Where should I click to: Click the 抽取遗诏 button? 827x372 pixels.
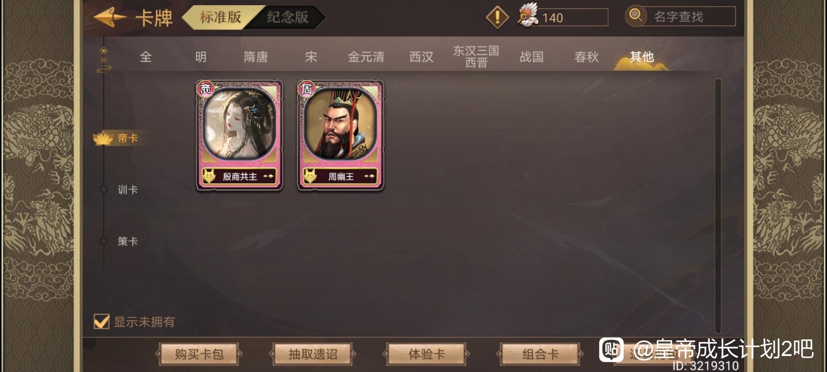click(x=313, y=354)
